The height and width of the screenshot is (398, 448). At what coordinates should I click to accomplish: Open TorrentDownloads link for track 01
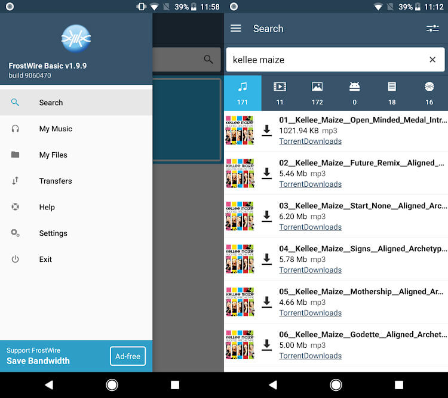click(310, 141)
